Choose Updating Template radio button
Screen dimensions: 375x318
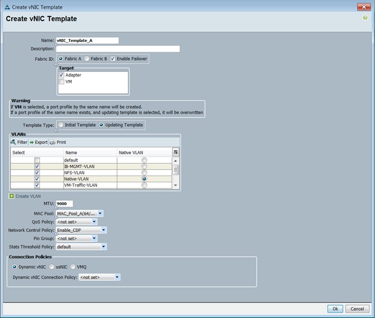pyautogui.click(x=101, y=125)
